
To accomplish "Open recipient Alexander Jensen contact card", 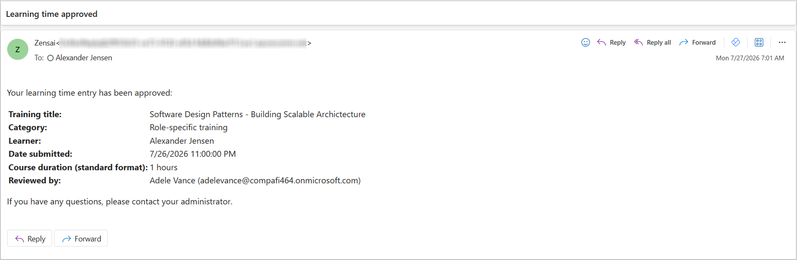I will coord(84,58).
